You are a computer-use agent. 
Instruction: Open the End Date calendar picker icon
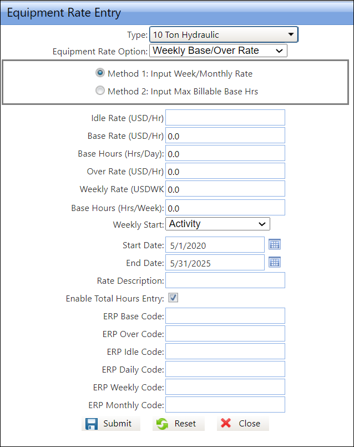tap(275, 262)
